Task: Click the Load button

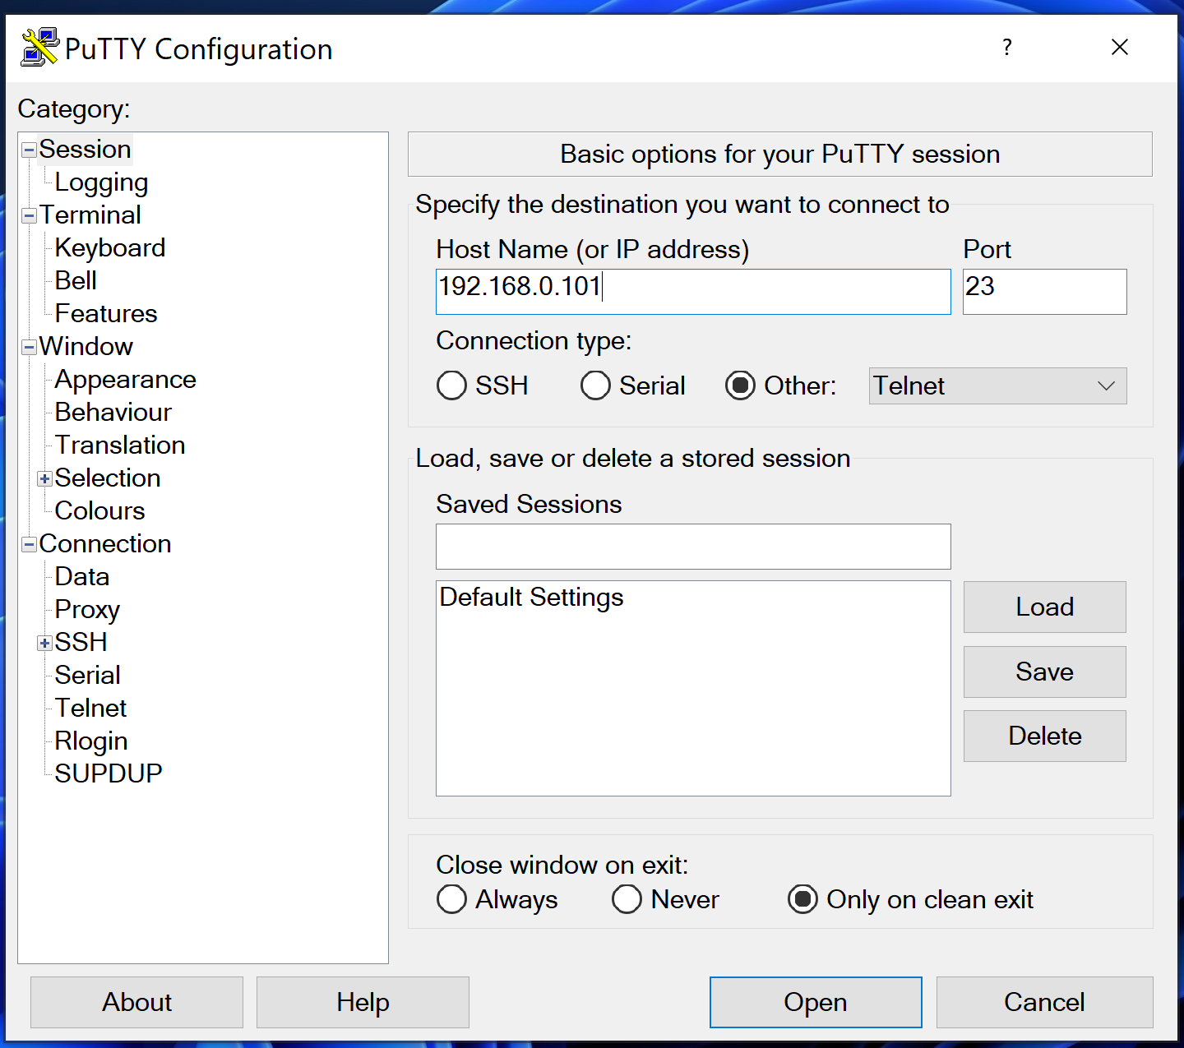Action: point(1044,607)
